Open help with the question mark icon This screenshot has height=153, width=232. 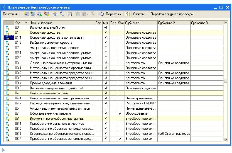(127, 14)
